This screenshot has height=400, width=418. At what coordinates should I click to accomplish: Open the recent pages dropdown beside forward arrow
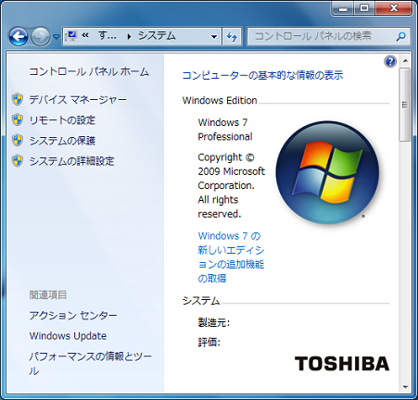coord(56,37)
